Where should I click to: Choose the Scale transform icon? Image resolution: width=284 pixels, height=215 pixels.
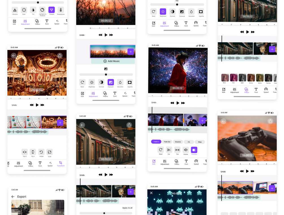pyautogui.click(x=49, y=152)
